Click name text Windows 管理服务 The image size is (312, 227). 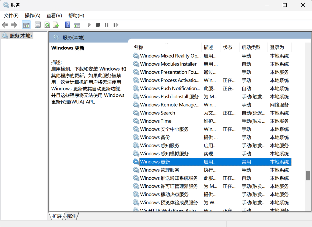pyautogui.click(x=160, y=170)
